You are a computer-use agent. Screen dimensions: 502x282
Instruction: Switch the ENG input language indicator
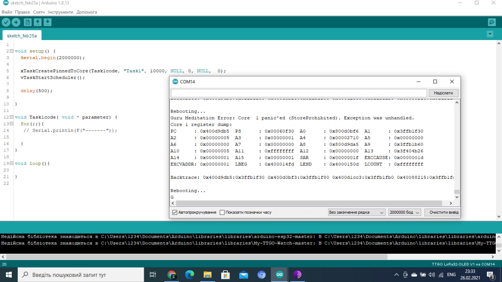coord(451,275)
